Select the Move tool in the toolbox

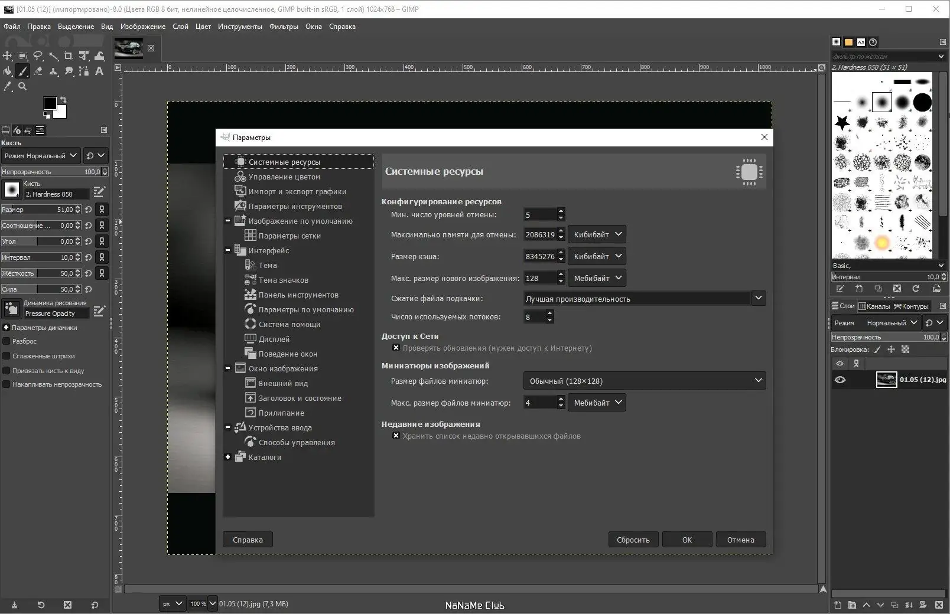click(x=8, y=55)
